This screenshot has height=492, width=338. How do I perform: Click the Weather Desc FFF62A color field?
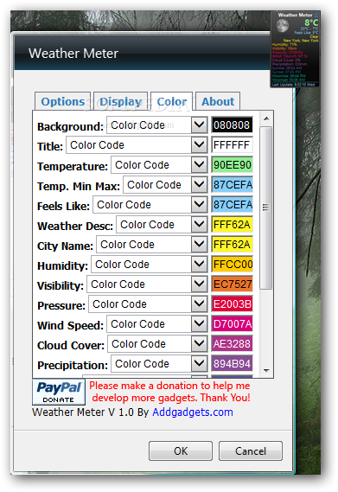coord(232,225)
